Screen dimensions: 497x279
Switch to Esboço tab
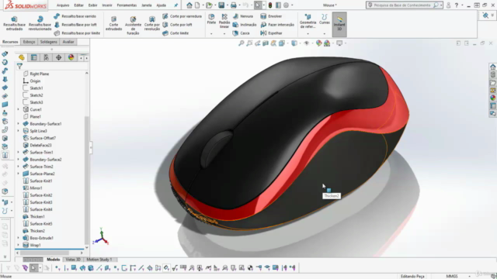pos(29,42)
